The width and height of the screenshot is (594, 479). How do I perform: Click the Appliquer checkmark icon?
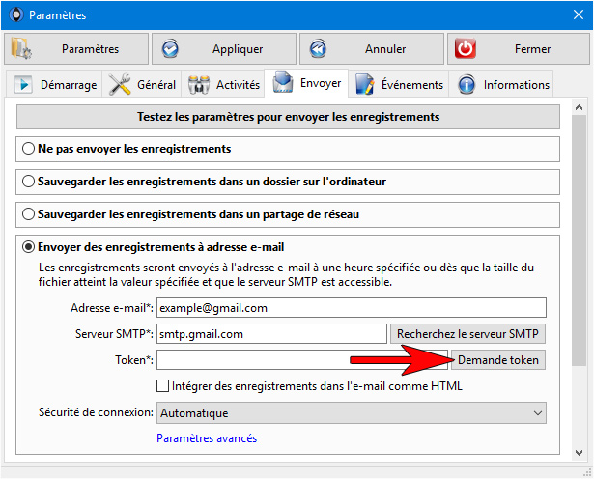(170, 49)
